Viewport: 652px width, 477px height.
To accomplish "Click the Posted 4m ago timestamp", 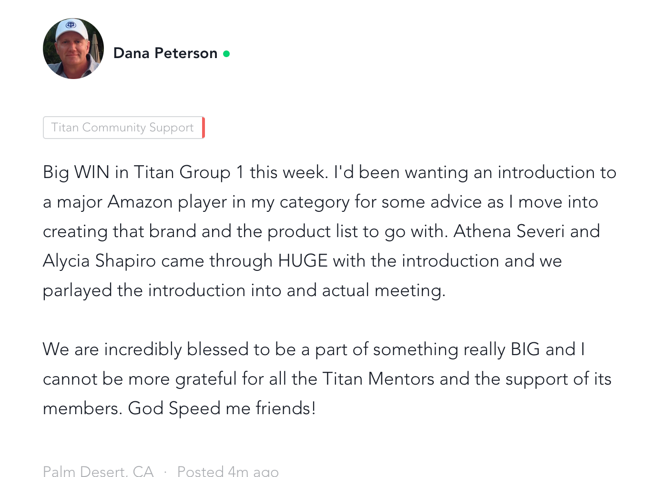I will 228,471.
